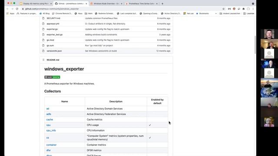Open the go.mod file

click(50, 40)
